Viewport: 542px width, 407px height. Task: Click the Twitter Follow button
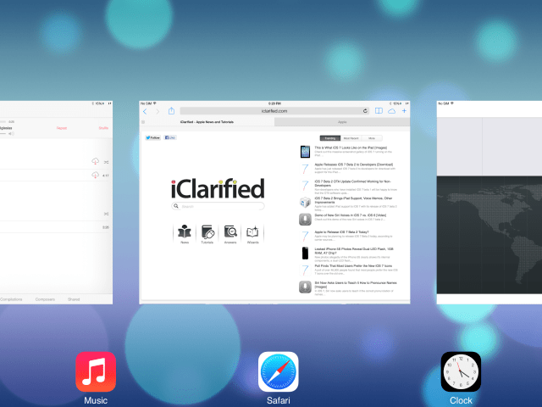click(x=154, y=137)
